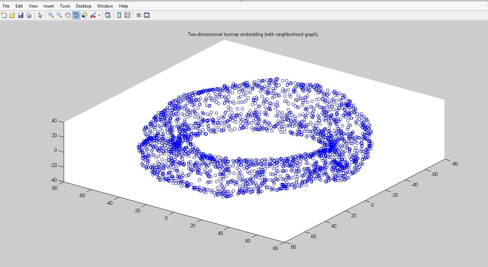This screenshot has height=267, width=488.
Task: Select the Brush data tool
Action: click(93, 15)
